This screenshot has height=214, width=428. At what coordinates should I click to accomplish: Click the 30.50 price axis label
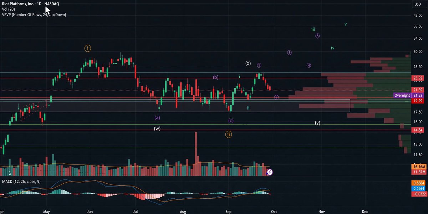tap(418, 52)
